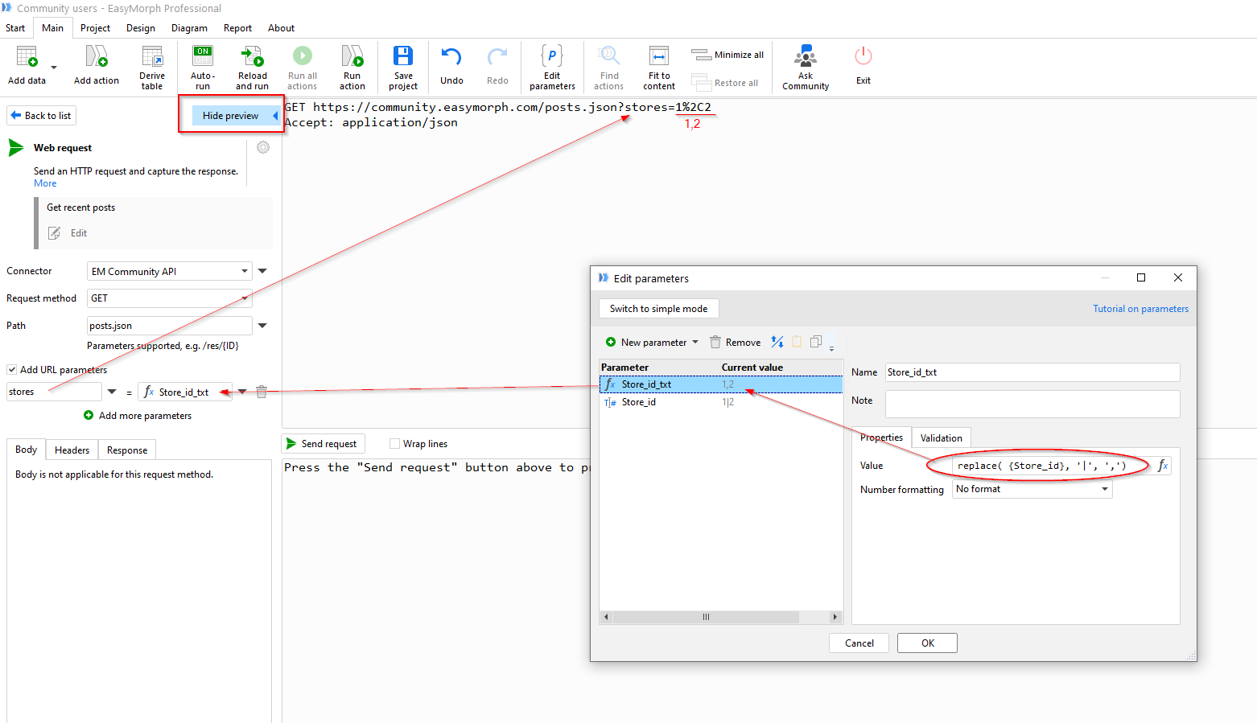Open the dropdown beside Store_id_txt value
1257x723 pixels.
242,392
